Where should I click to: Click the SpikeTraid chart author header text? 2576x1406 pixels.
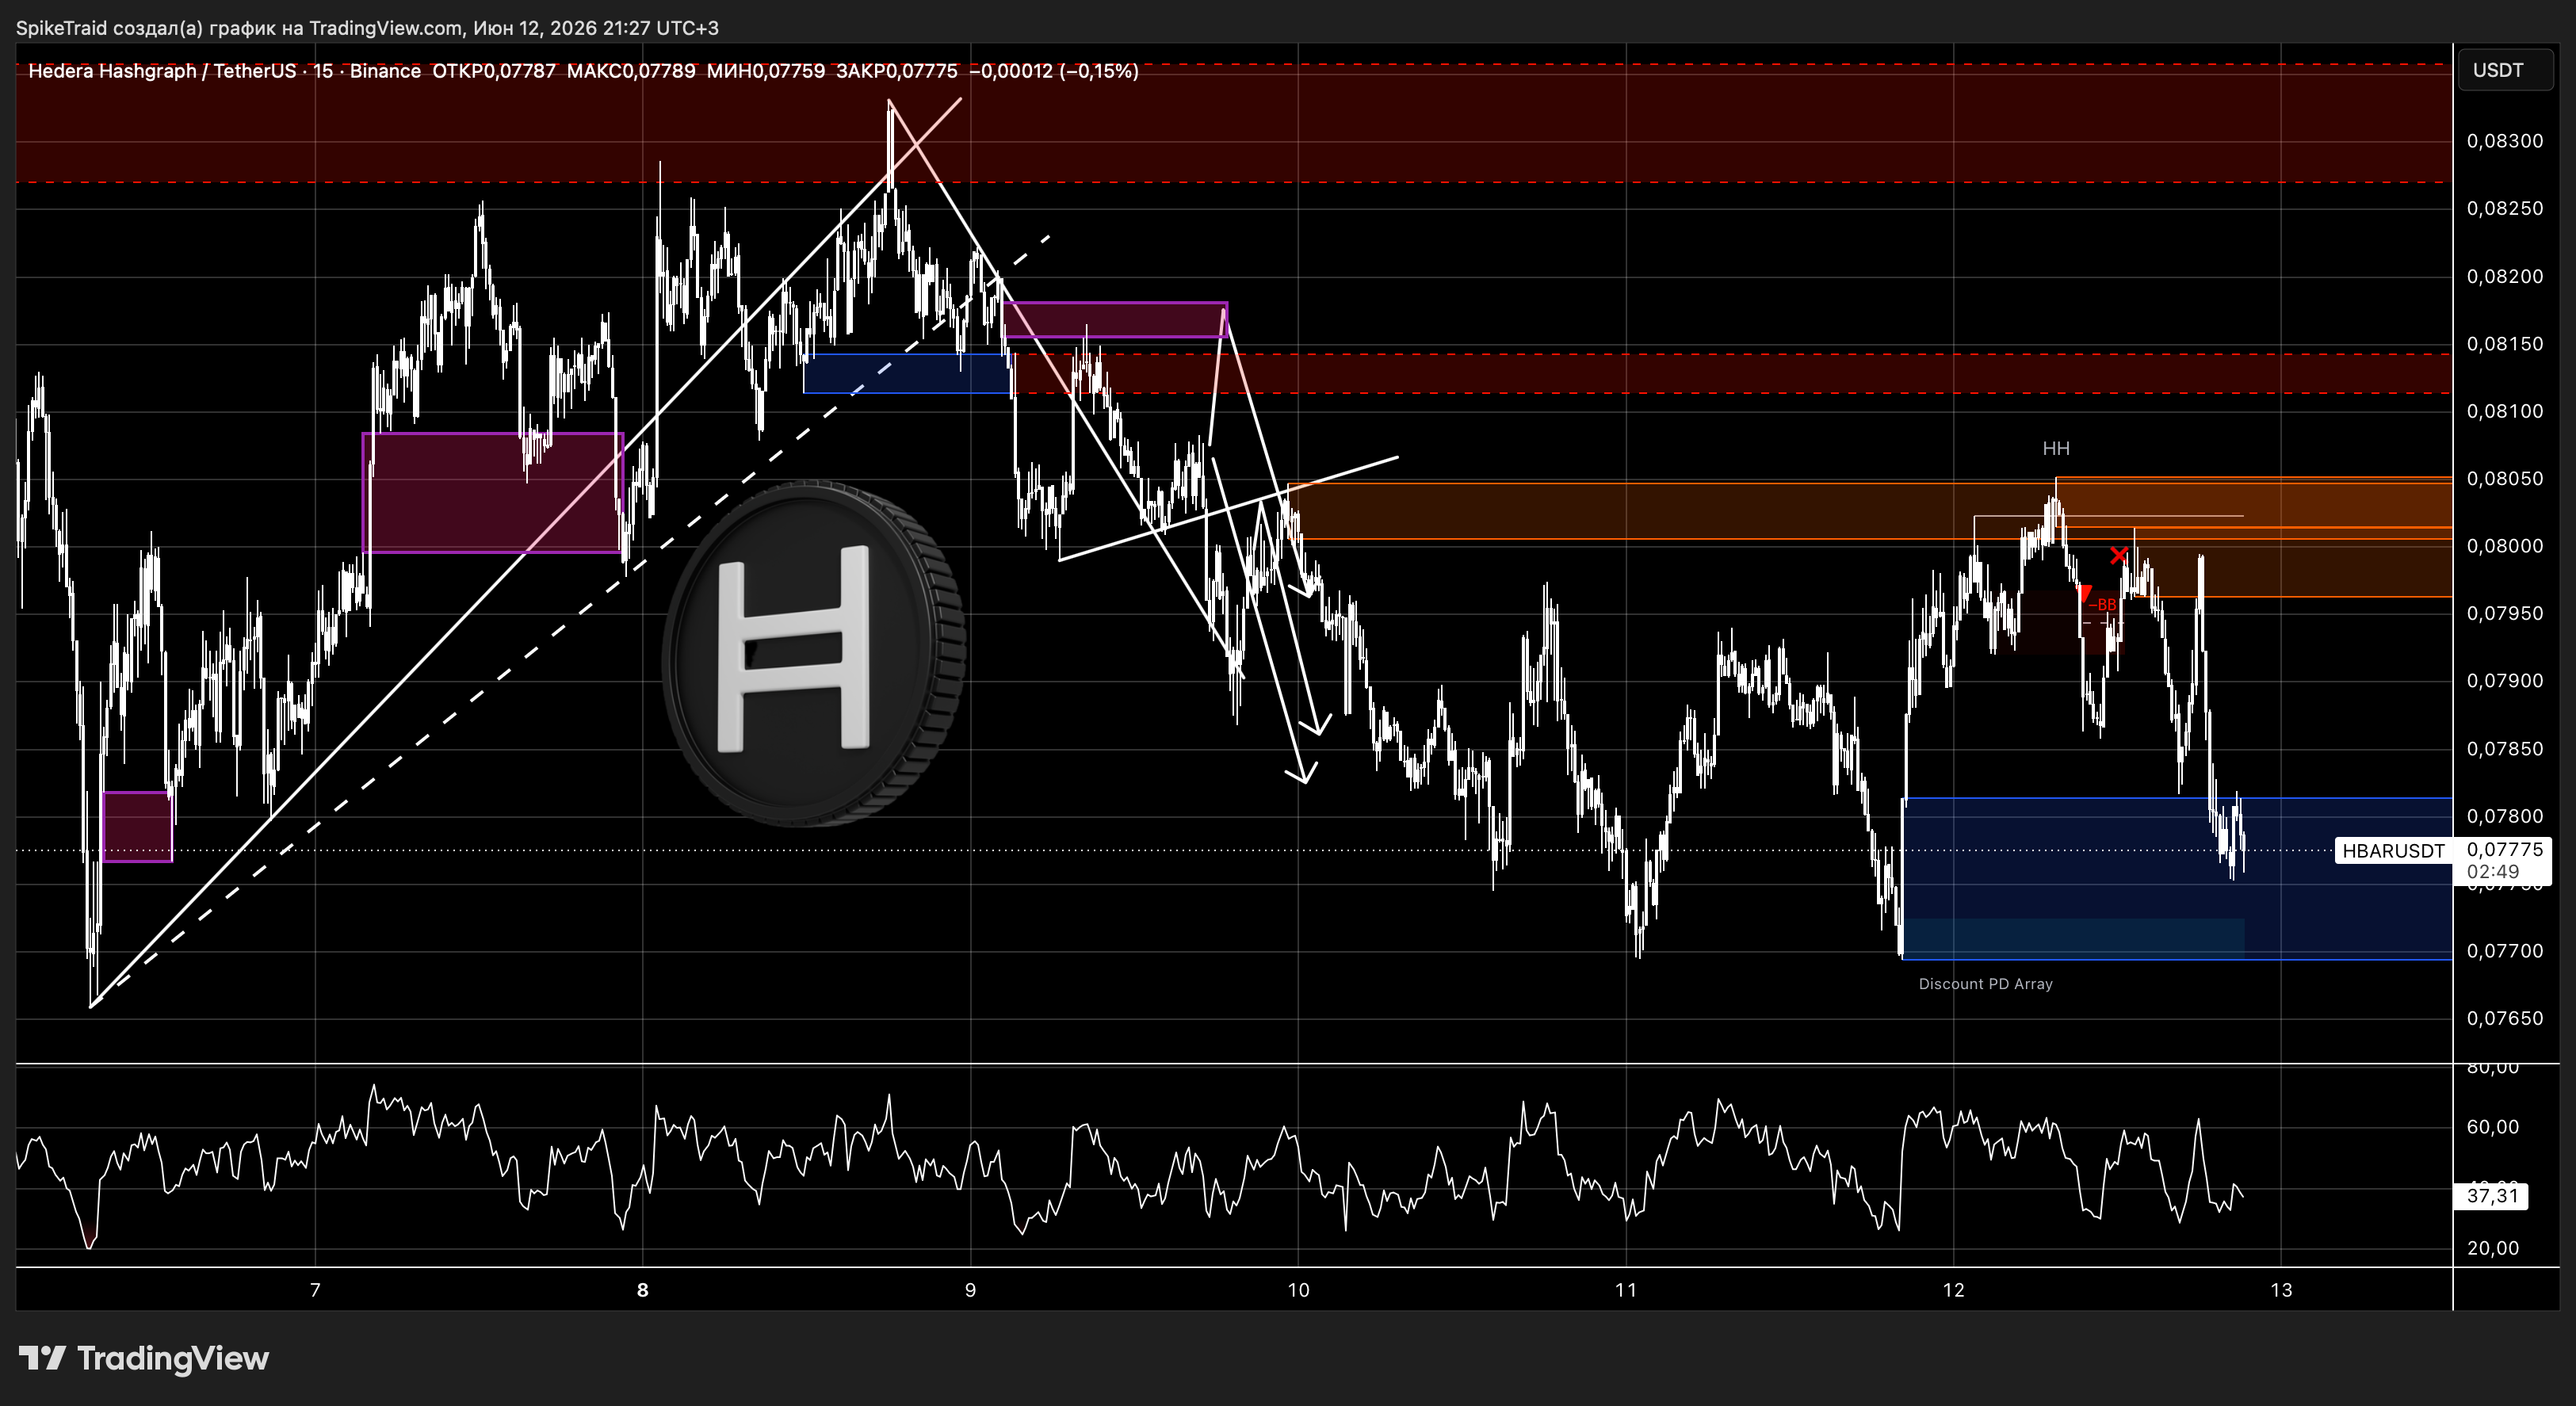click(x=367, y=28)
